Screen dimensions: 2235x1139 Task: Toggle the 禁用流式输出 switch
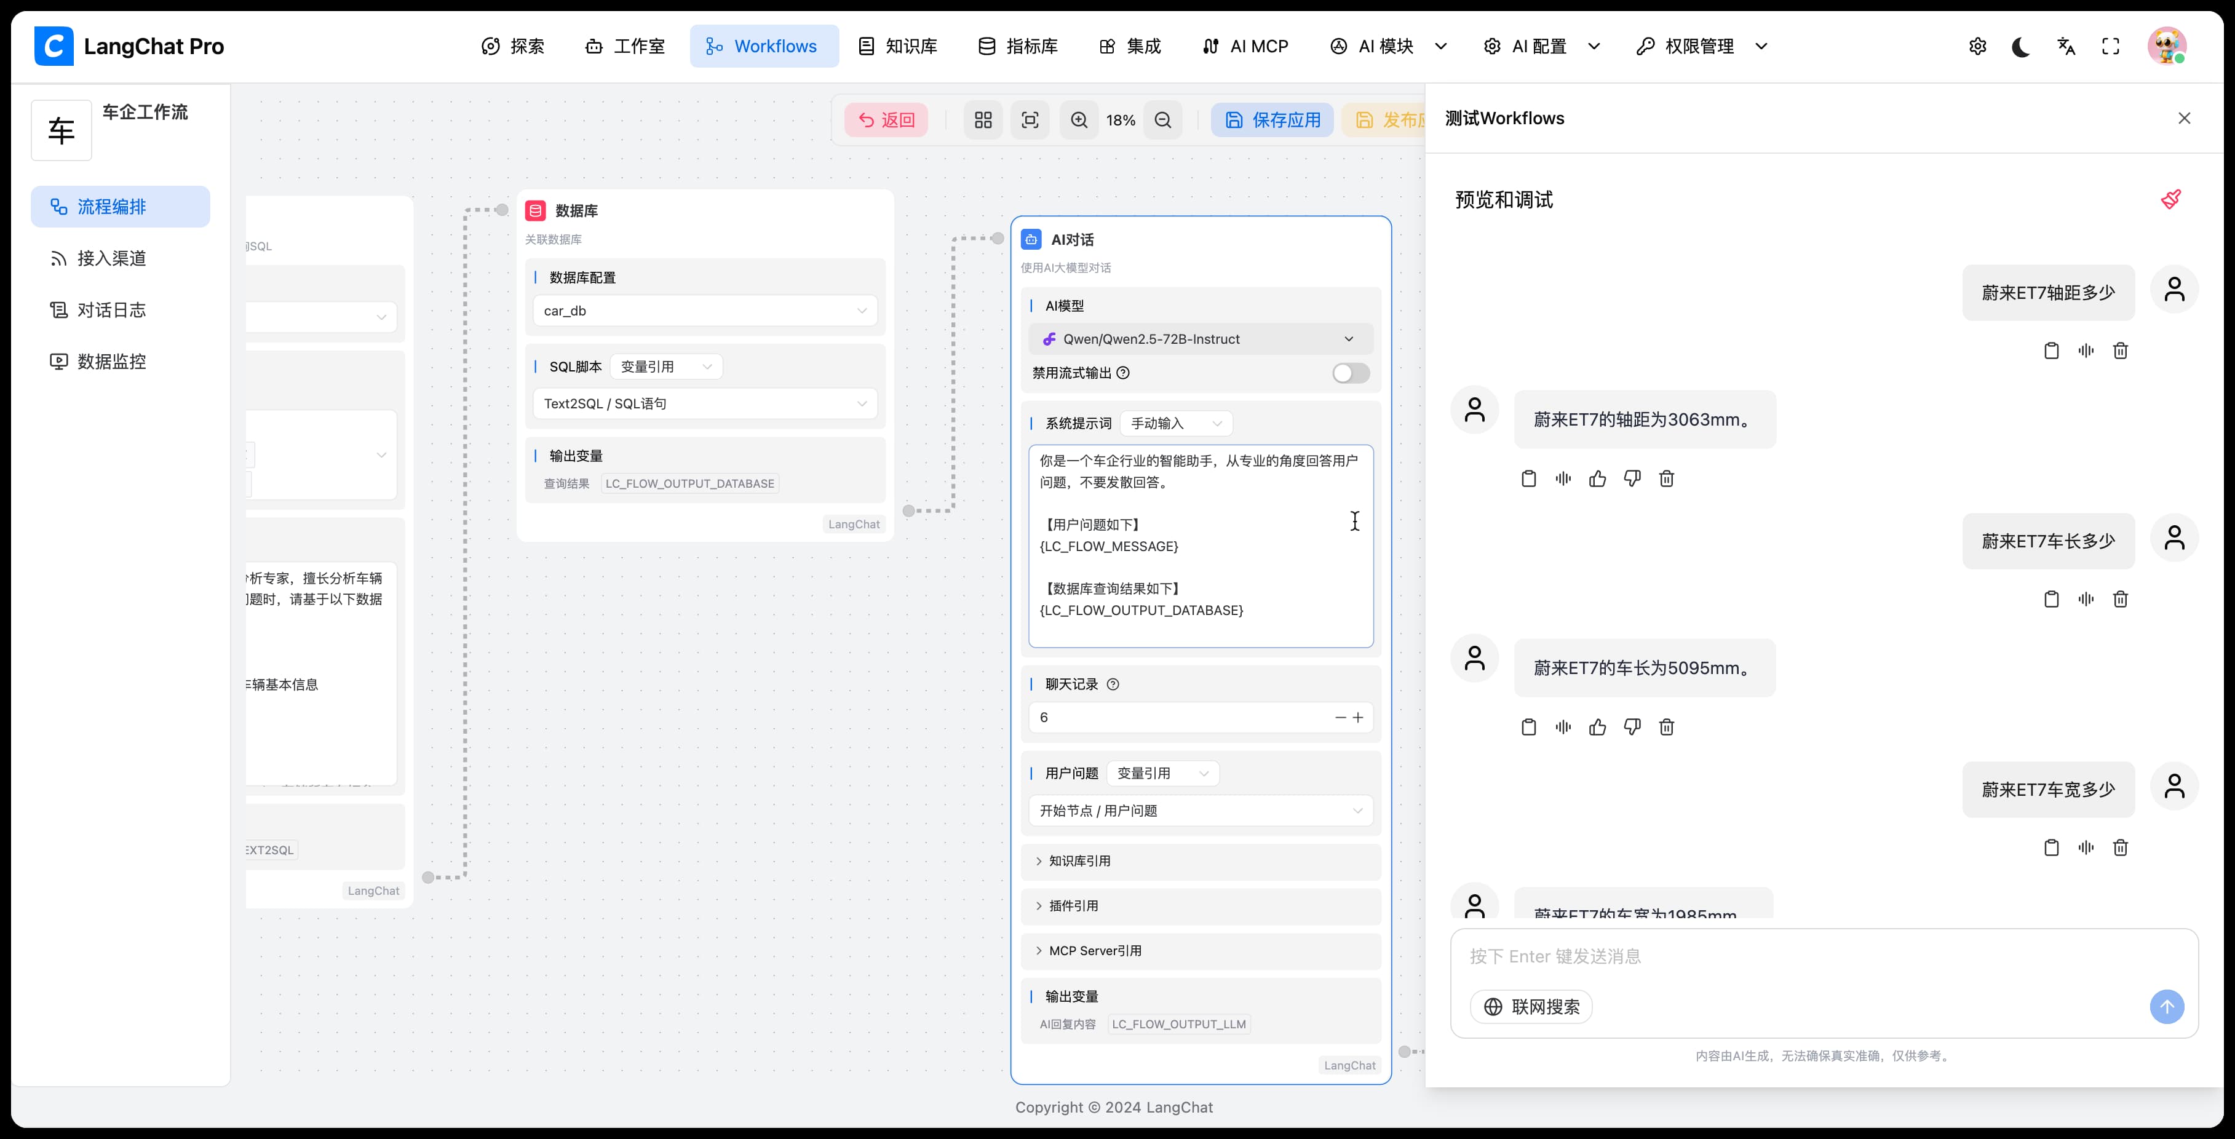[x=1350, y=373]
